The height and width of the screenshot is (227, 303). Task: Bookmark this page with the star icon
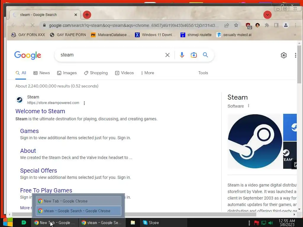(236, 25)
